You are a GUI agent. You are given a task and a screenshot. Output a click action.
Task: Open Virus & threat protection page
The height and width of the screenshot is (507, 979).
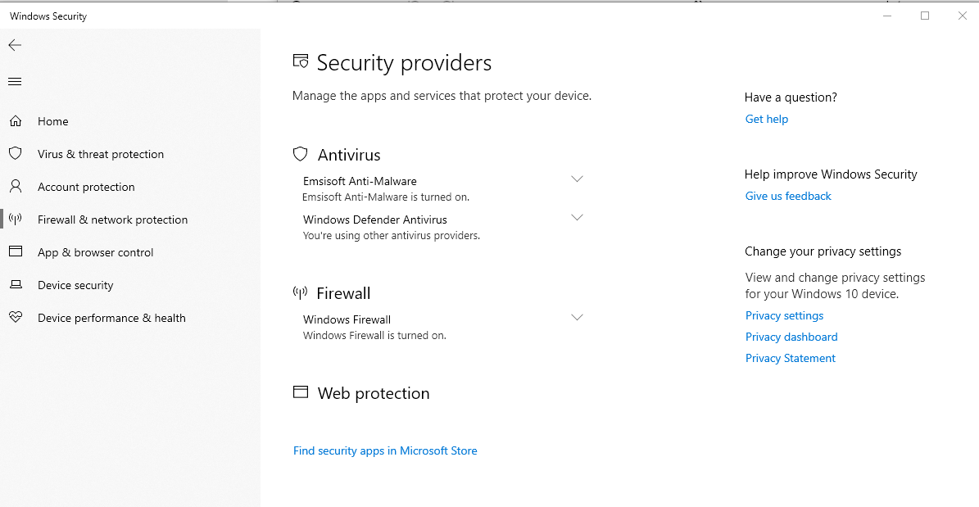tap(101, 154)
